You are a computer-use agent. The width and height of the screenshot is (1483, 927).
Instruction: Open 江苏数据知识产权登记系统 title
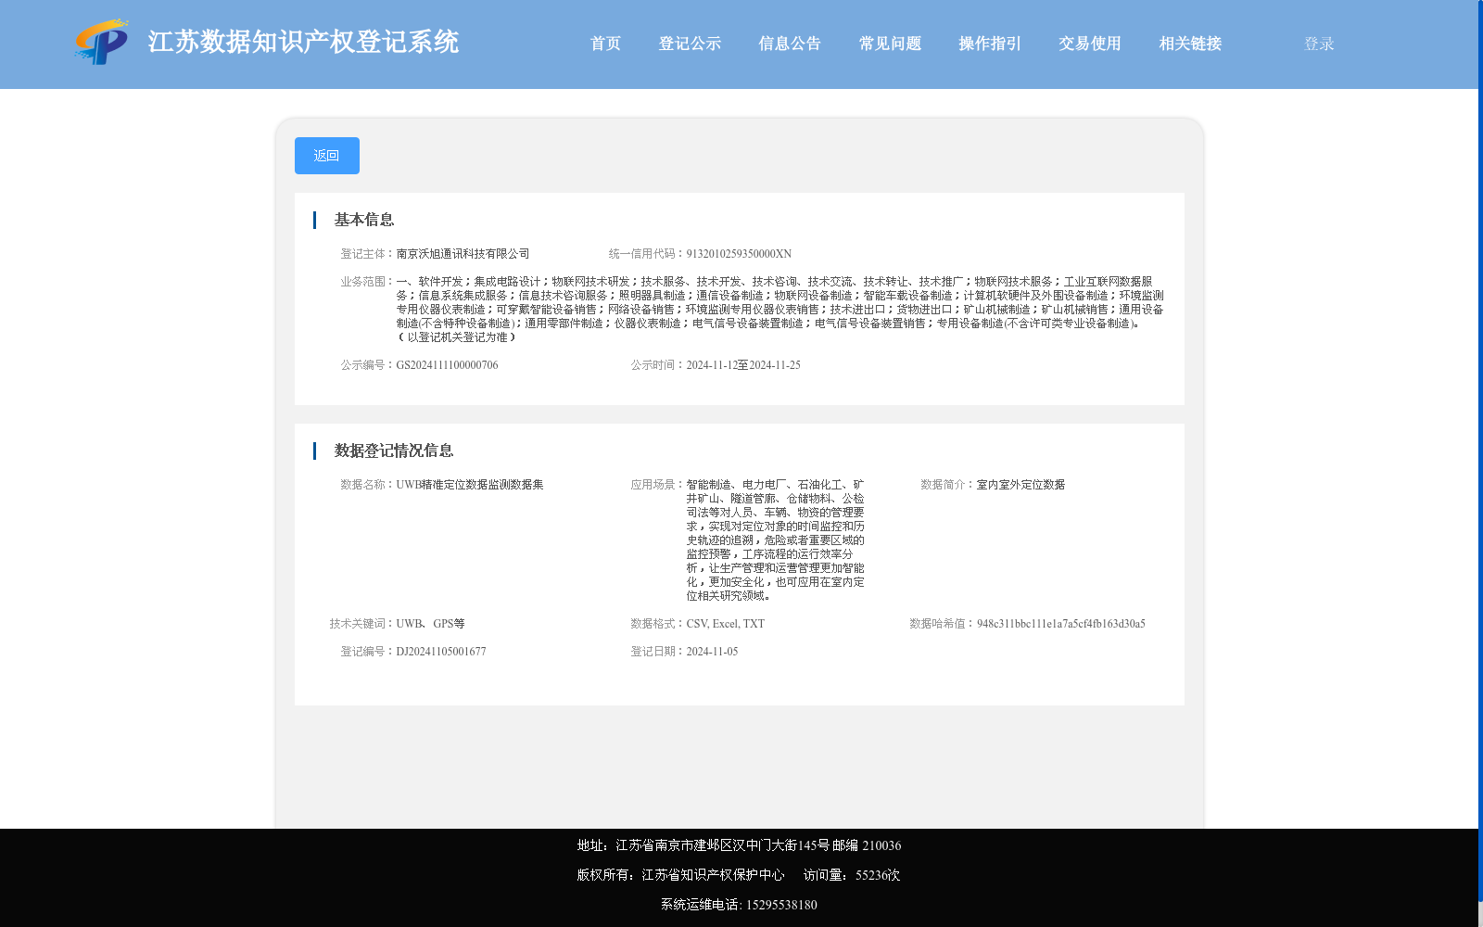303,42
